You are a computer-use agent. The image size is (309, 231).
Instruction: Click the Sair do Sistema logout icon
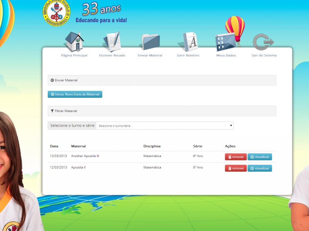263,42
